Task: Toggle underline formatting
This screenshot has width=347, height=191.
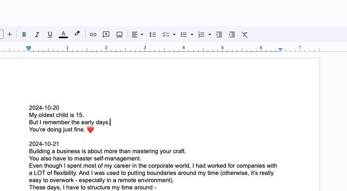Action: (x=50, y=35)
